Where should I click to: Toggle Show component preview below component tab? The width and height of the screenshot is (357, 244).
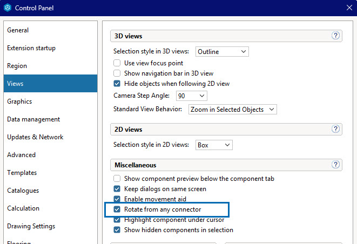(117, 179)
